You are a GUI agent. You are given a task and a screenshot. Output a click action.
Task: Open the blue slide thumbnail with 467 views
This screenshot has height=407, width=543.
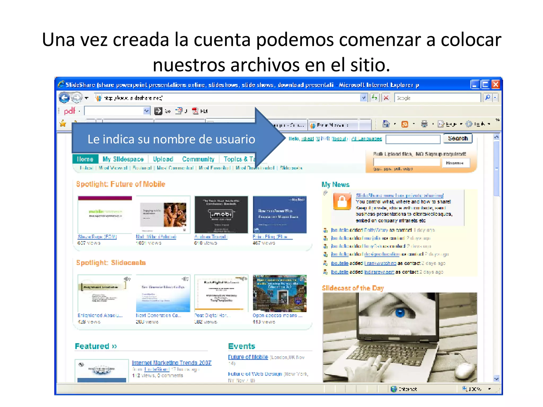(x=280, y=215)
